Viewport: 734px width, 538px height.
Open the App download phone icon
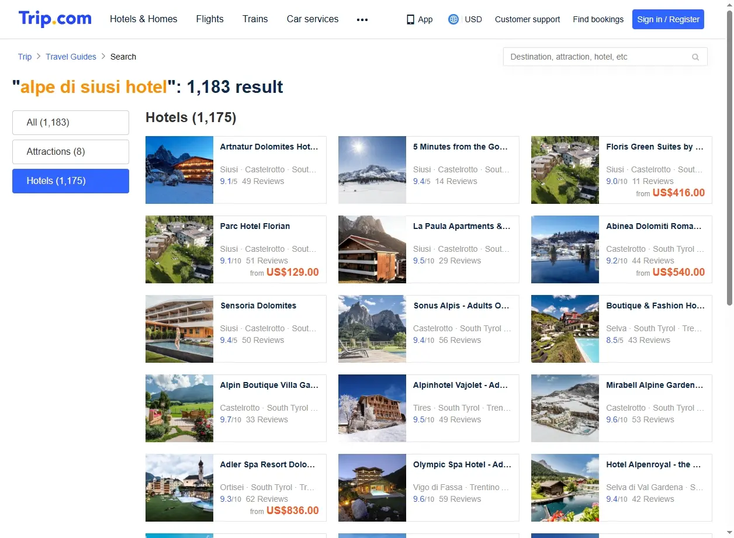click(x=410, y=19)
